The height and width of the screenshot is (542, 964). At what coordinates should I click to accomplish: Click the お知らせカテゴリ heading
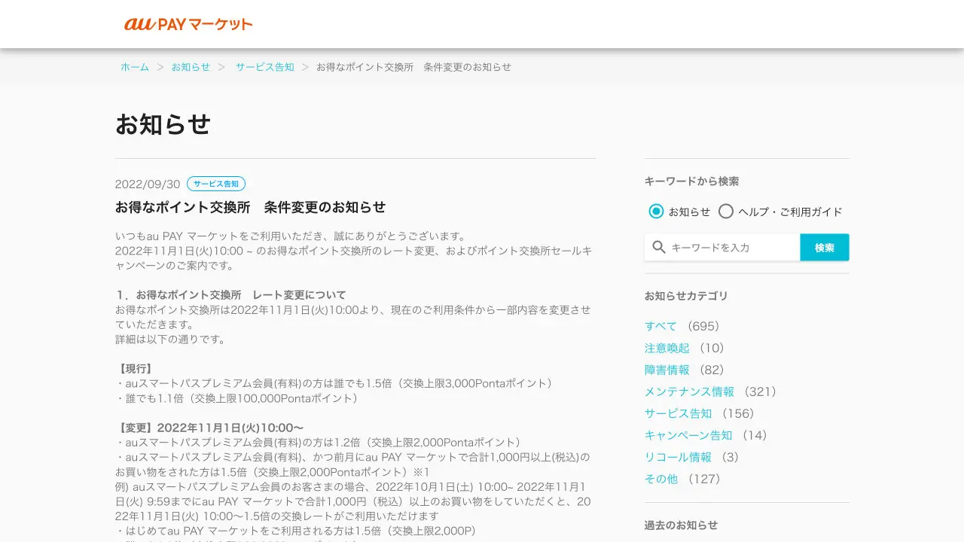686,296
